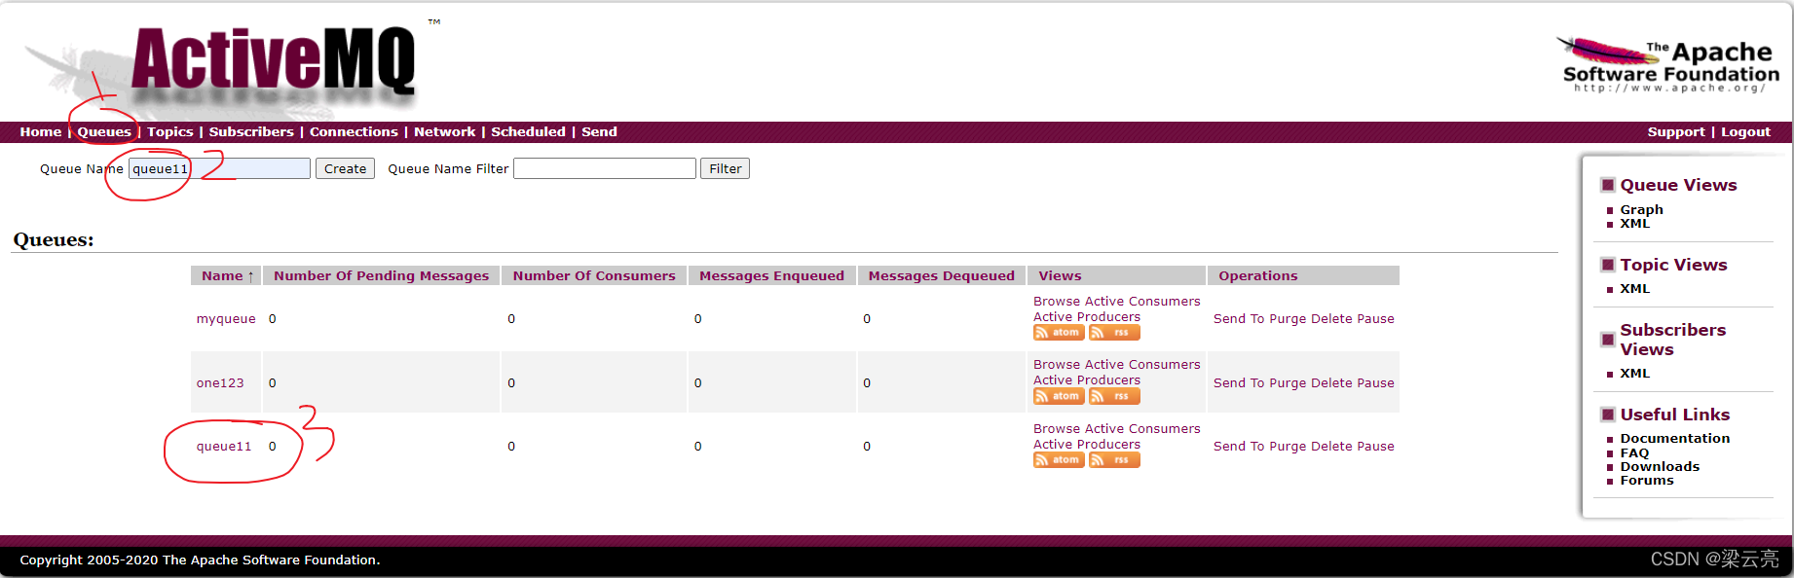Sort by Messages Enqueued column
The width and height of the screenshot is (1794, 578).
771,275
